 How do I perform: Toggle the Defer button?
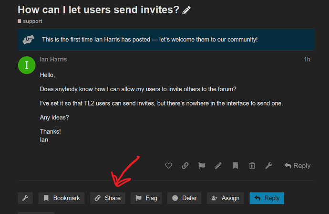(184, 198)
